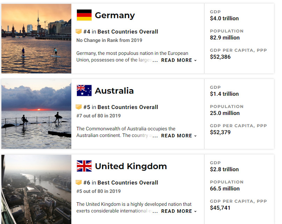Expand United Kingdom's READ MORE description
The image size is (282, 224).
[x=179, y=211]
